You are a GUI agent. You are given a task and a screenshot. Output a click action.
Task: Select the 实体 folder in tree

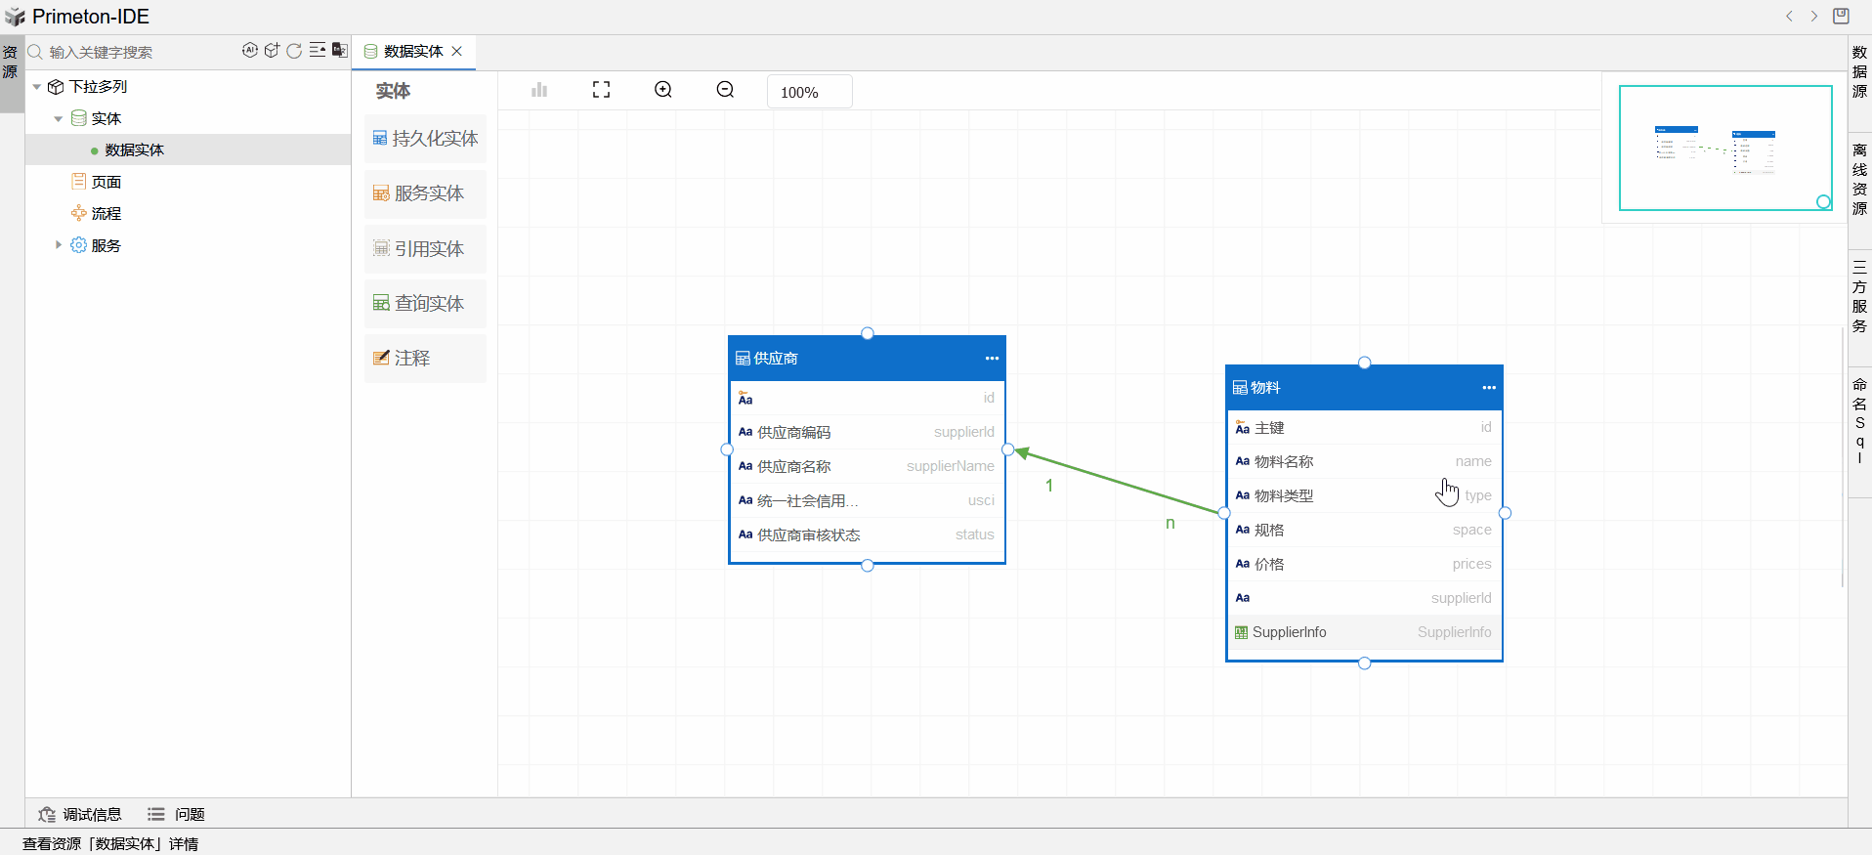pos(106,118)
